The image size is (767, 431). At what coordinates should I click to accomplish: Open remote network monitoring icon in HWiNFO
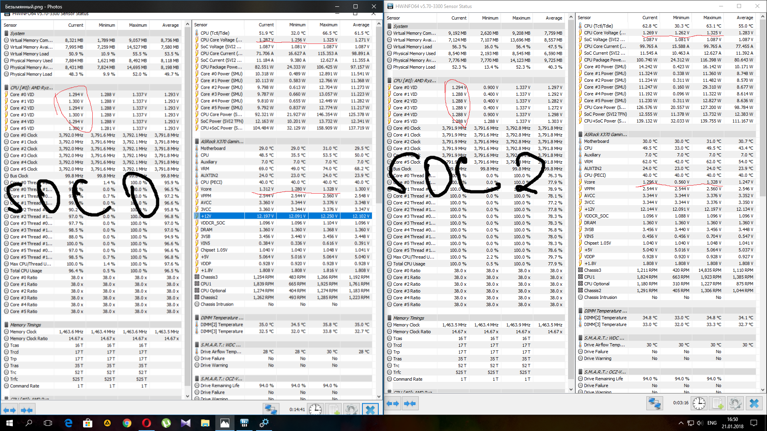click(654, 403)
